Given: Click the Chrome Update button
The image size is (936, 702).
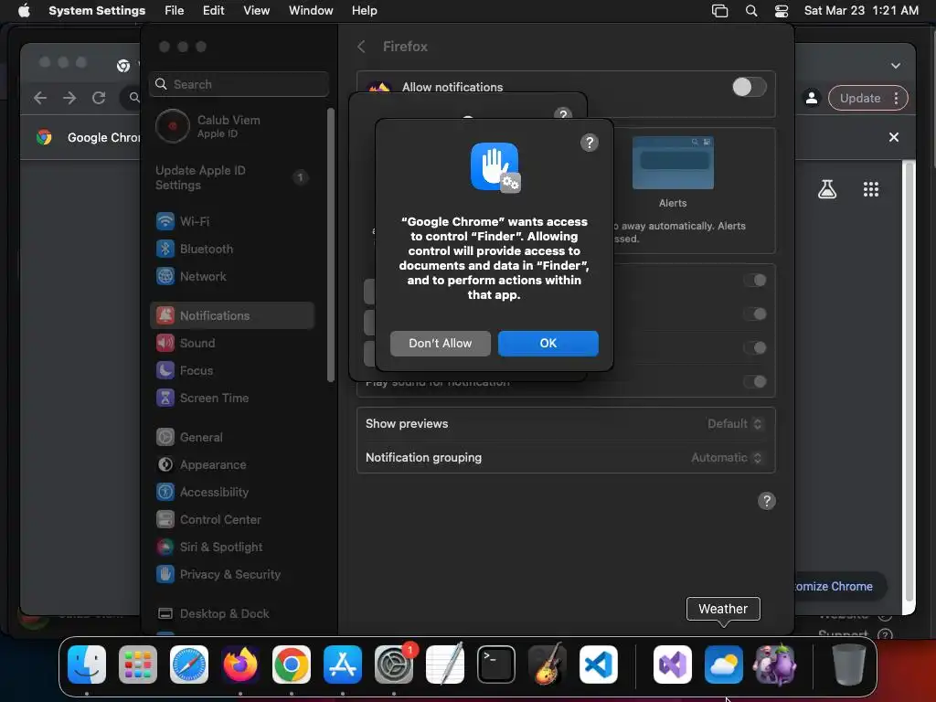Looking at the screenshot, I should tap(859, 98).
